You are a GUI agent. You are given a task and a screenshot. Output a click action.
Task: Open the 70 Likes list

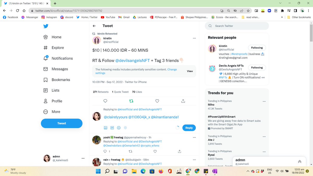tap(137, 92)
